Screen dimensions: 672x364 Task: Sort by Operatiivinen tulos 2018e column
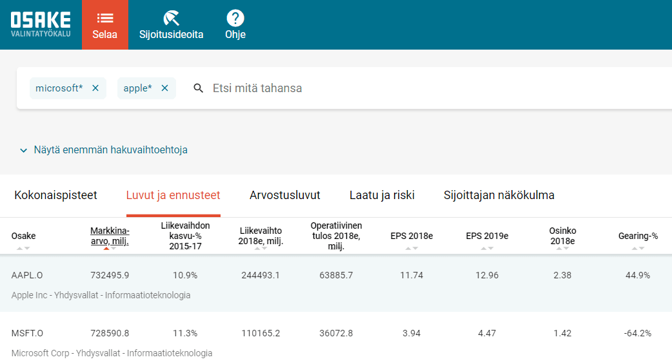(x=336, y=236)
